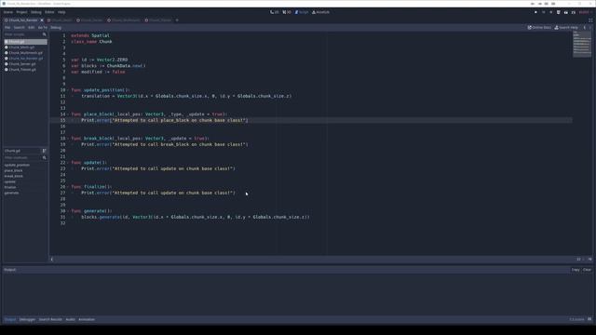Switch to the 2D workspace

pos(275,12)
